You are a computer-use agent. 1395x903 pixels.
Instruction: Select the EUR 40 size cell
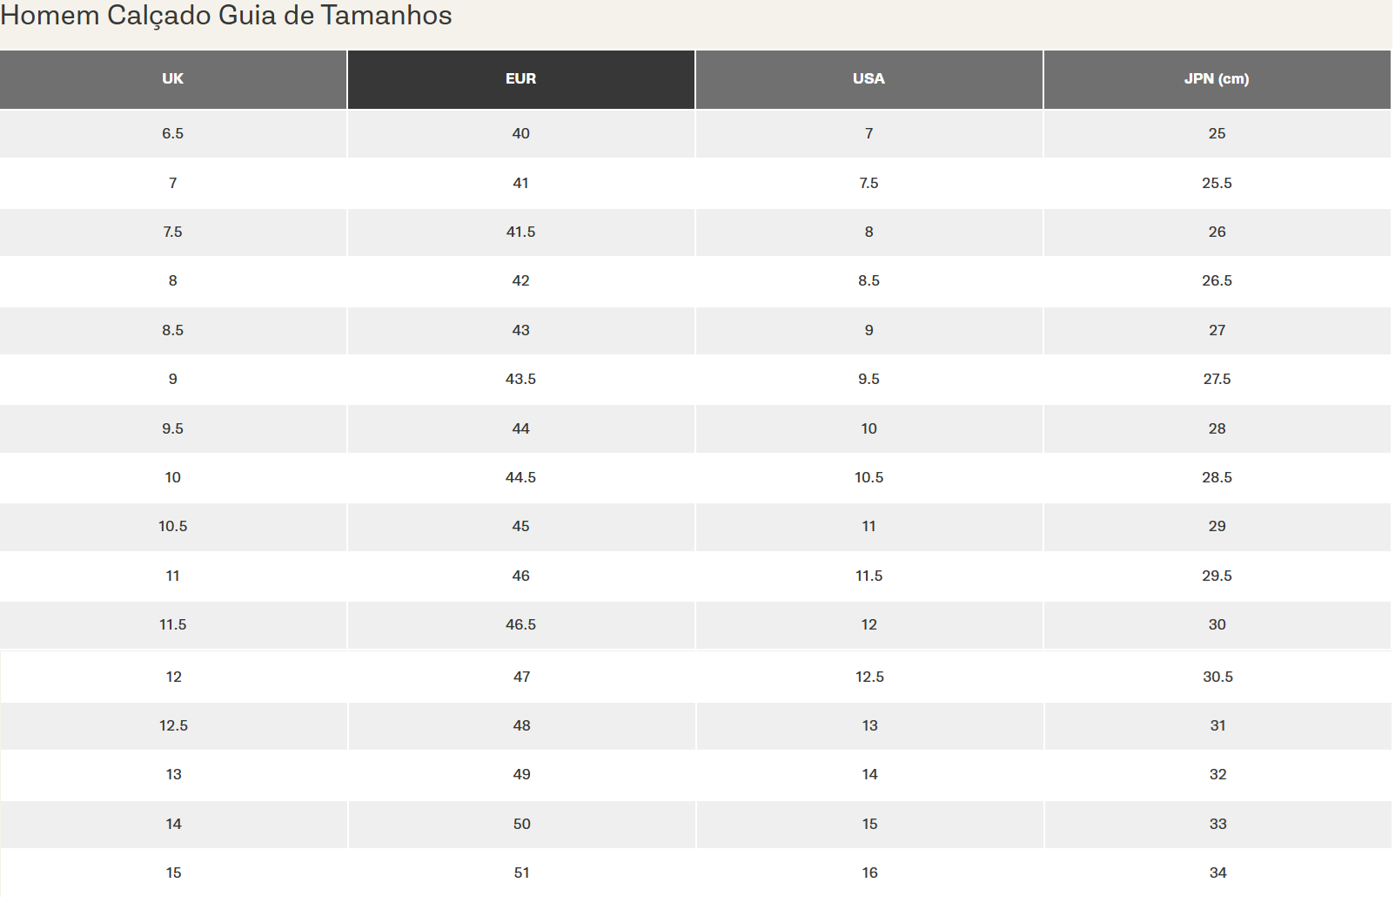(520, 133)
